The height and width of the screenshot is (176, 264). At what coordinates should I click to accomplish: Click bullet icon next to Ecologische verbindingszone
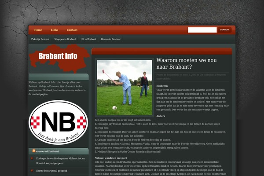coord(32,158)
